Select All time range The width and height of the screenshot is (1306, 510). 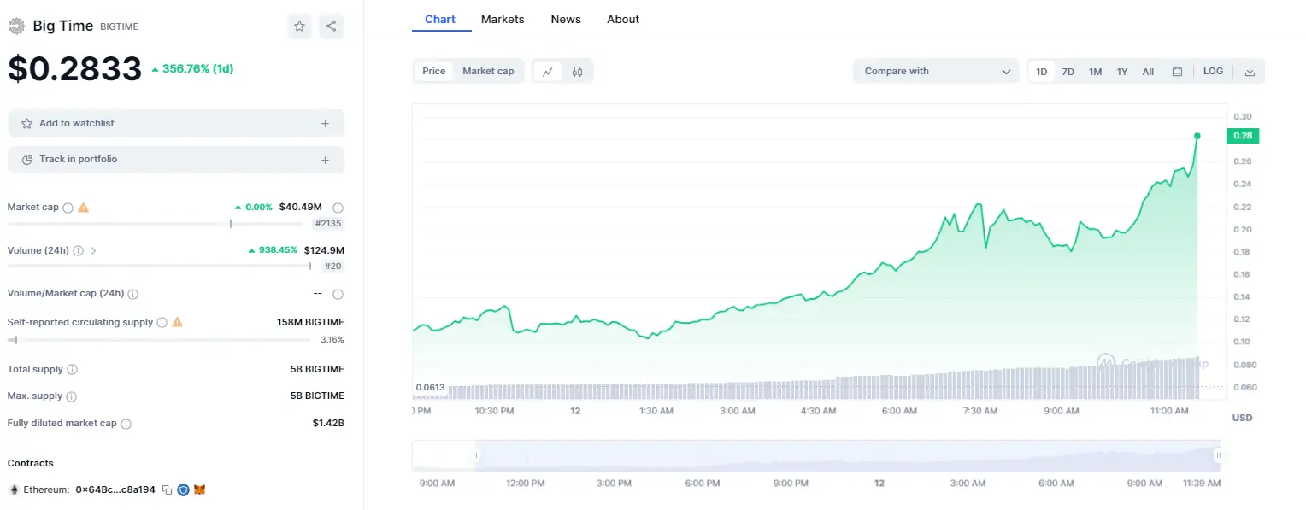[1148, 72]
